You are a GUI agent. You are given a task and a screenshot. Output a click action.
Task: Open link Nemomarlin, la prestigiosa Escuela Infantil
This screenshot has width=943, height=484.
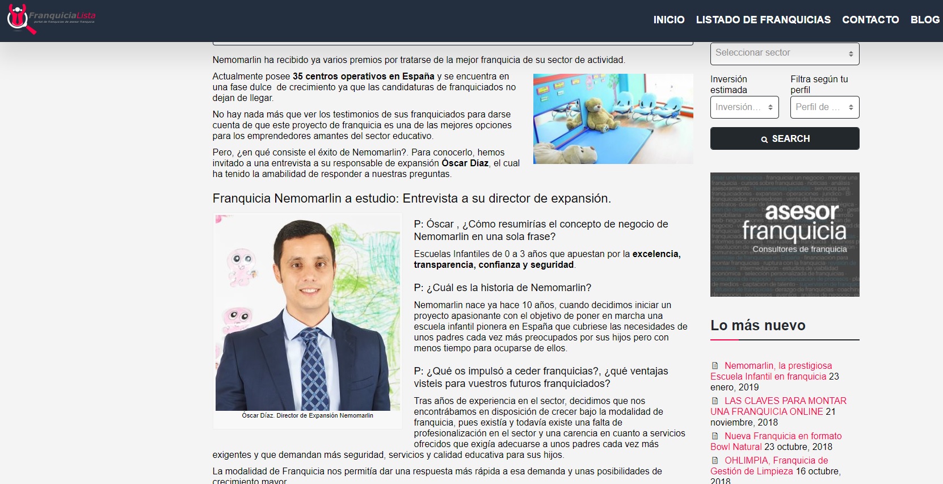pos(771,371)
